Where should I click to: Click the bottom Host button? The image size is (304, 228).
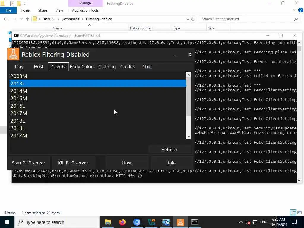pos(127,163)
